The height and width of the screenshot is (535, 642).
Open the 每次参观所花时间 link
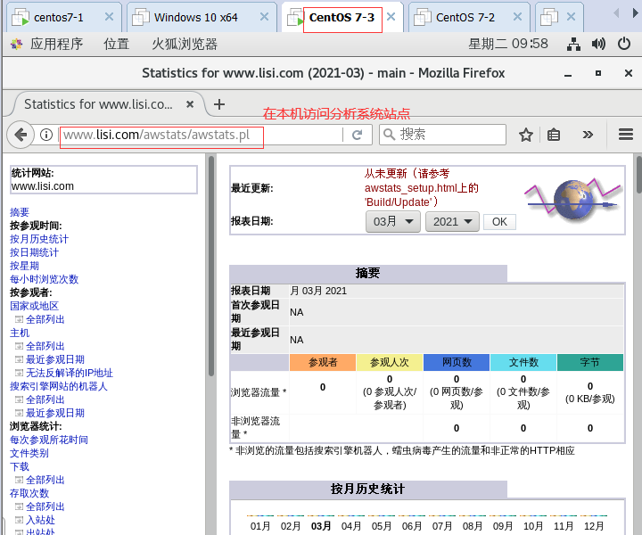pos(49,440)
